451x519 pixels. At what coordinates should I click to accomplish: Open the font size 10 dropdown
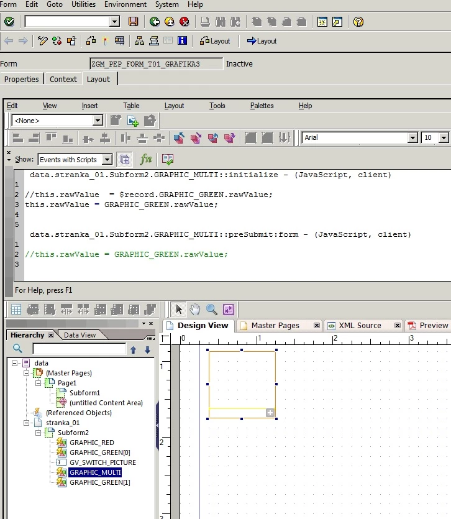tap(444, 137)
